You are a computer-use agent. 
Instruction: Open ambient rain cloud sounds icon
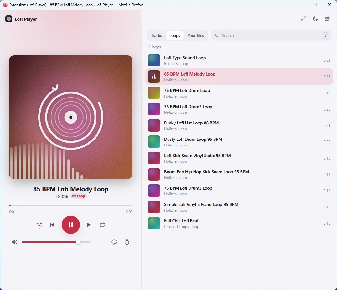click(x=114, y=242)
